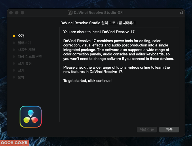Viewport: 192px width, 146px height.
Task: Click the window title 'DaVinci Resolve Studio 설치'
Action: (98, 12)
